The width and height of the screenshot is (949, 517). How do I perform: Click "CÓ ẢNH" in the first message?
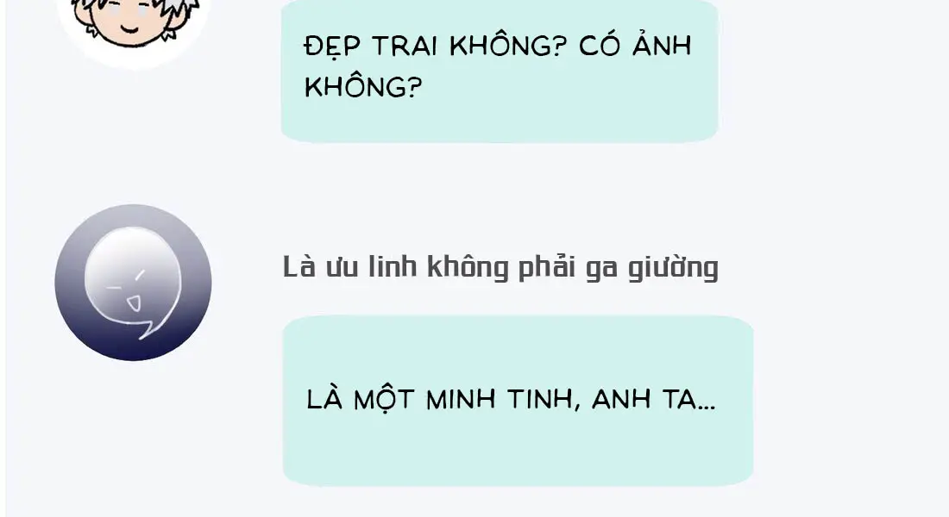coord(635,45)
